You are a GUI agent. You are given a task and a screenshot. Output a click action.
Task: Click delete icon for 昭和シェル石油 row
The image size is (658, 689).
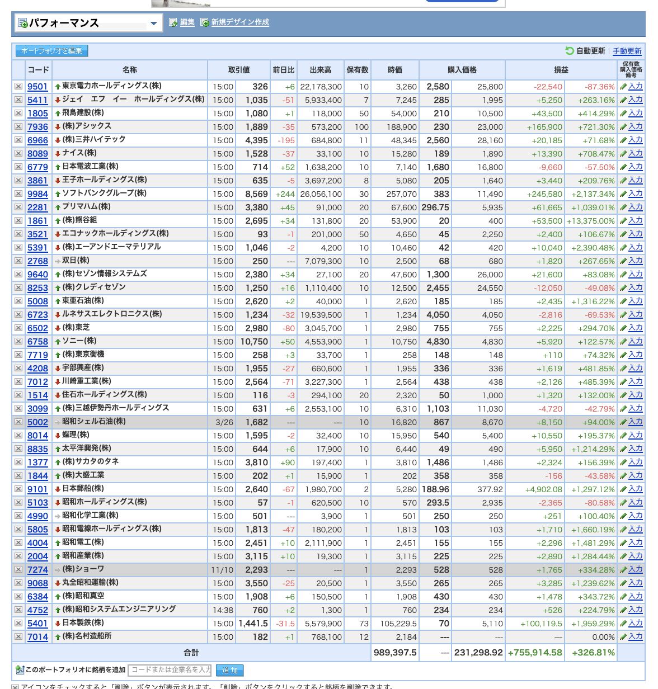(18, 422)
